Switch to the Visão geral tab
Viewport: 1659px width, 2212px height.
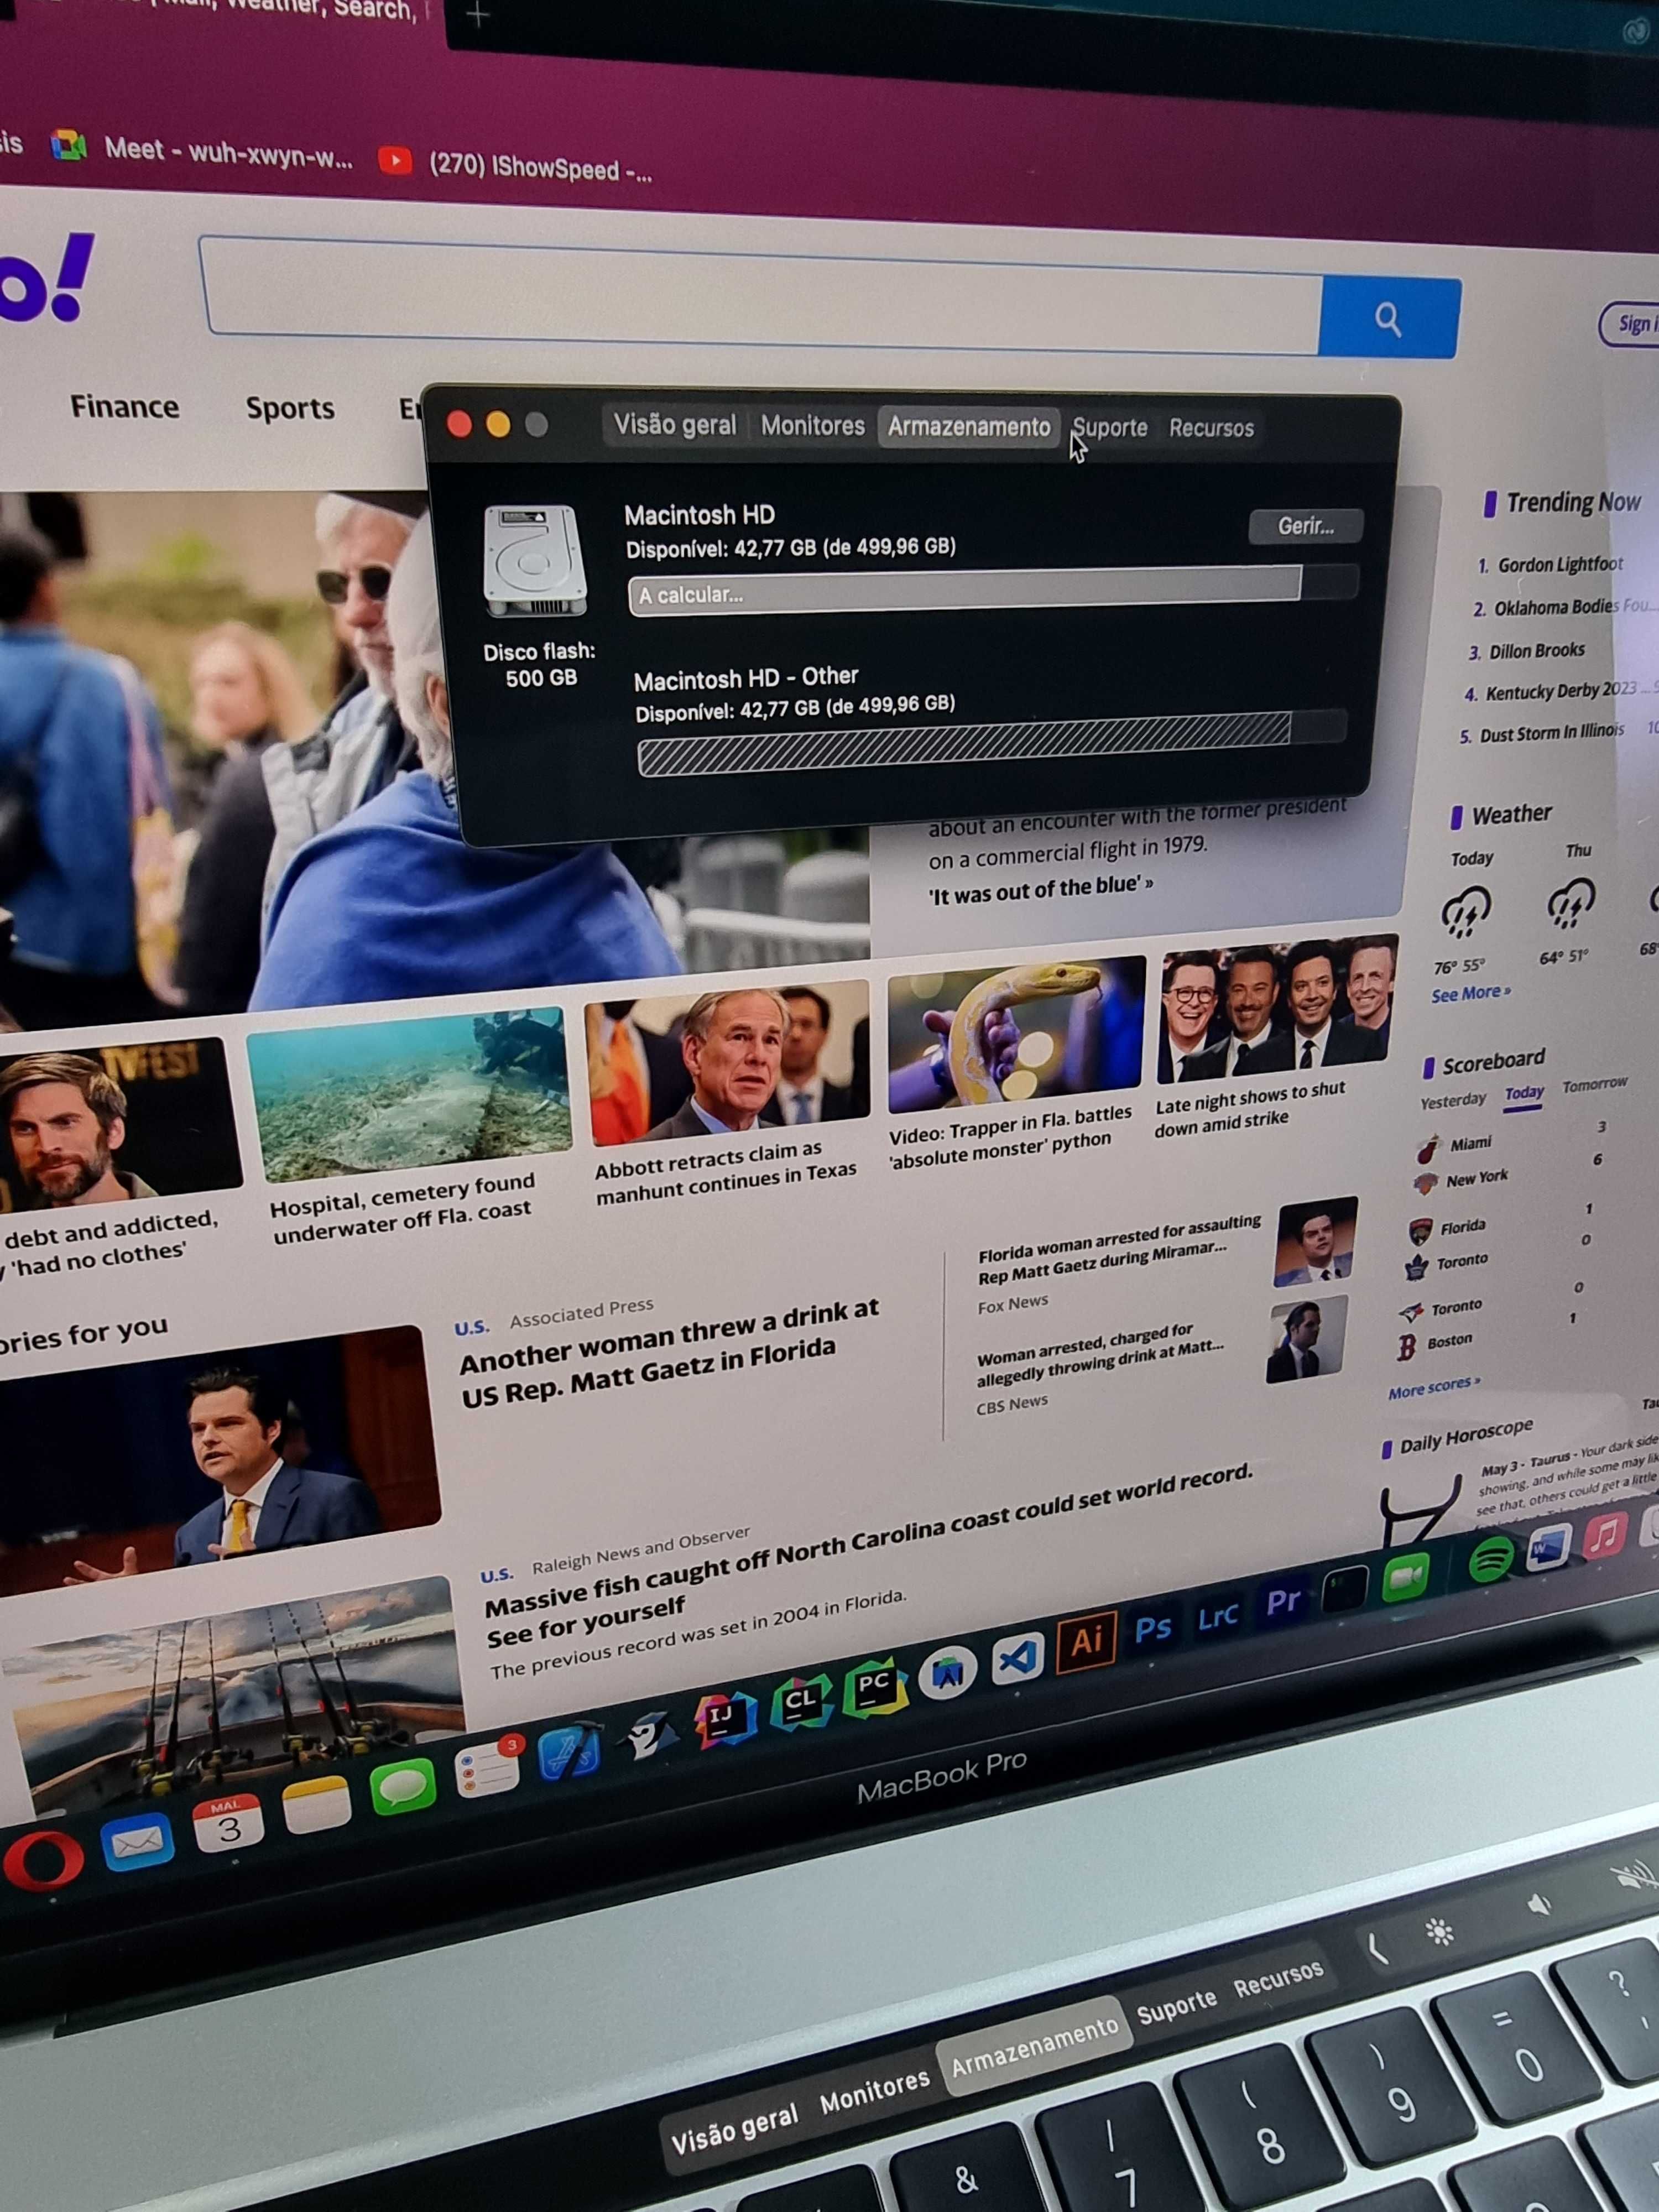click(675, 425)
